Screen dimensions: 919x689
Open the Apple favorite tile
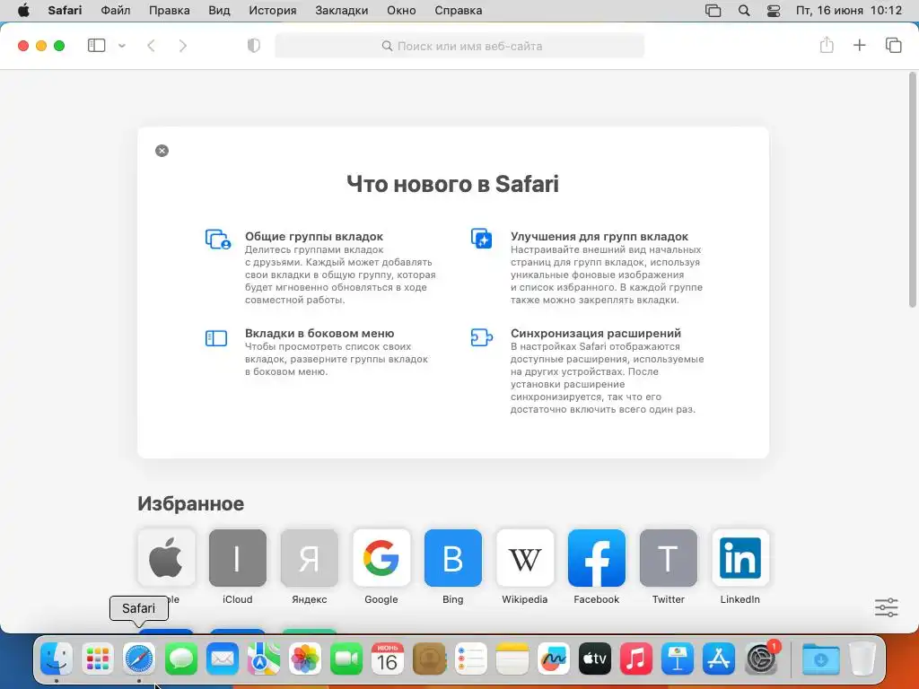pyautogui.click(x=166, y=558)
